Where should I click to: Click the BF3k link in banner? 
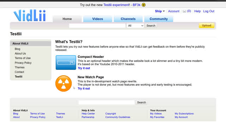(137, 5)
